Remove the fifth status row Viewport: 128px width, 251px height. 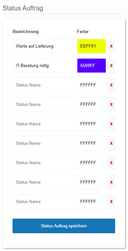[x=111, y=124]
